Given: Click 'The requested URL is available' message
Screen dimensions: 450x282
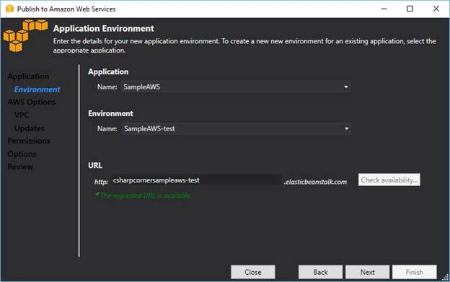Looking at the screenshot, I should [x=145, y=195].
